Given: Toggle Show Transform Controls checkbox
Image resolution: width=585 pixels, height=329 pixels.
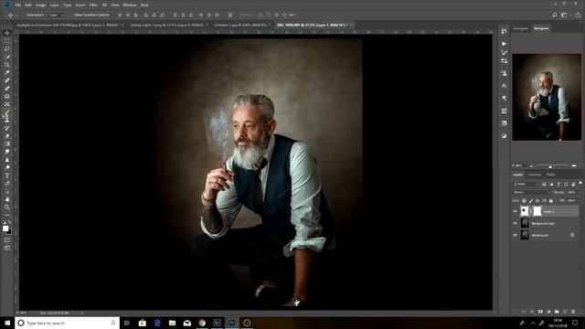Looking at the screenshot, I should [72, 15].
